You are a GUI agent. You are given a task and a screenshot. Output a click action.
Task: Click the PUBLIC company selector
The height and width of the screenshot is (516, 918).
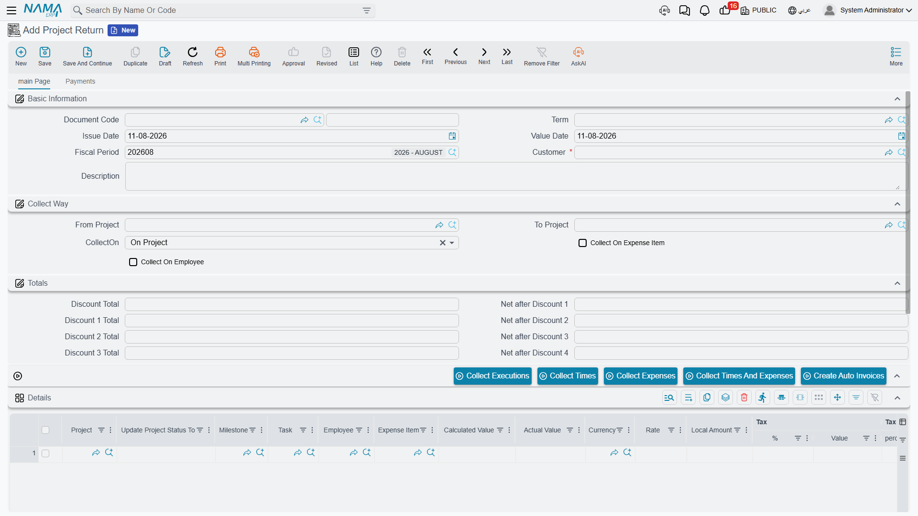point(759,11)
